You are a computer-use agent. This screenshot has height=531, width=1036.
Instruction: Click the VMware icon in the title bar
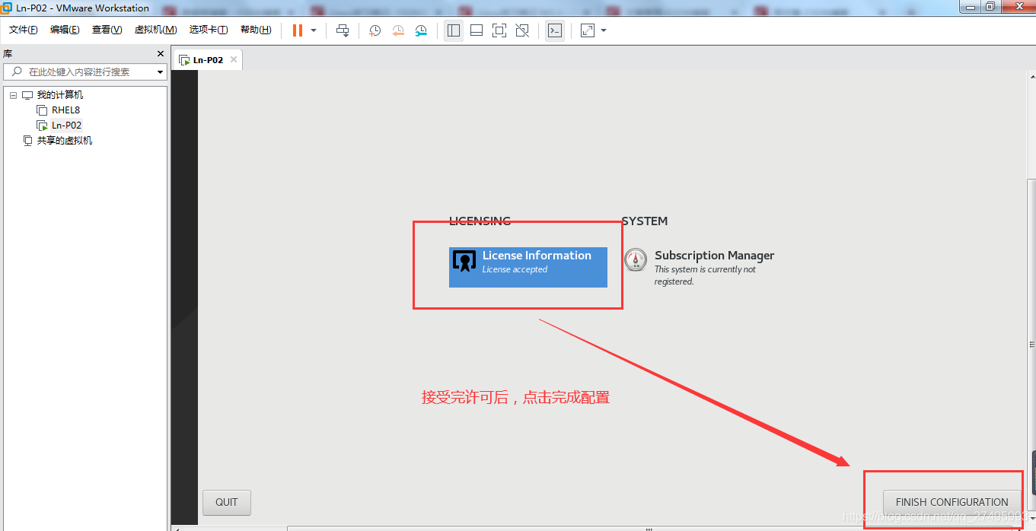6,8
